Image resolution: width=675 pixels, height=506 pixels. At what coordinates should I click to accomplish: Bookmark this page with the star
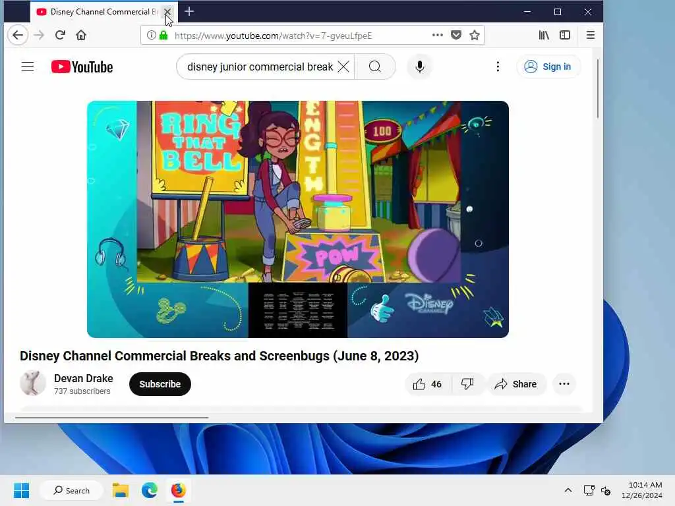coord(475,36)
